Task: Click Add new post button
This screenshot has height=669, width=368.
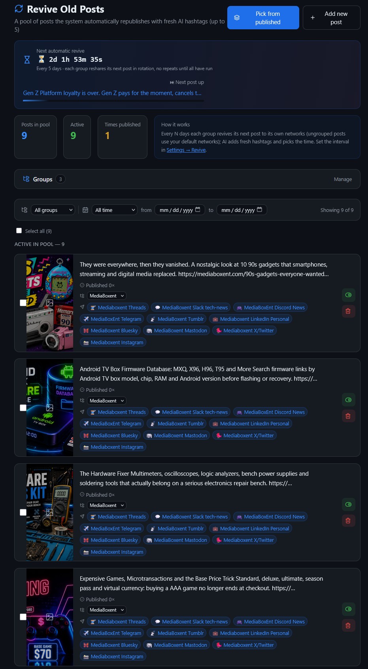Action: 331,18
